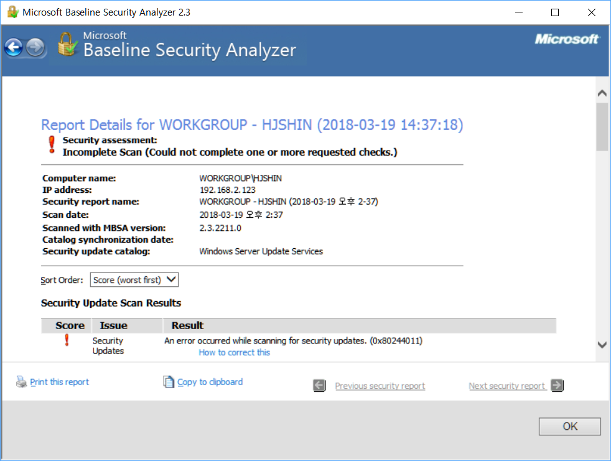Click scrollbar down arrow

click(x=602, y=345)
